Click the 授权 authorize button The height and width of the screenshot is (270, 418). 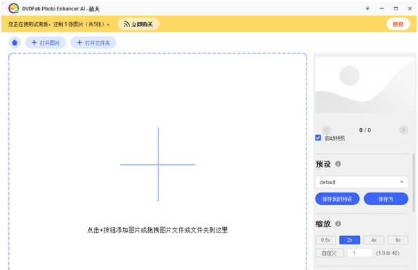pos(398,24)
